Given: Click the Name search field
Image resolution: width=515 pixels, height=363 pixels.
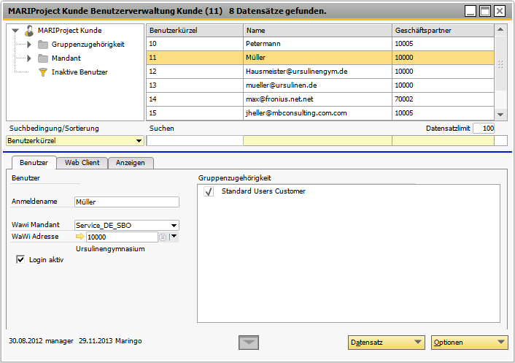Looking at the screenshot, I should click(x=317, y=141).
